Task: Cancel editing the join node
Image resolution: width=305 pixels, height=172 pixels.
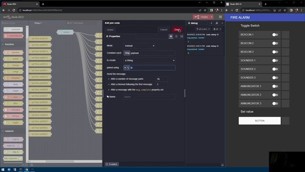Action: pos(163,30)
